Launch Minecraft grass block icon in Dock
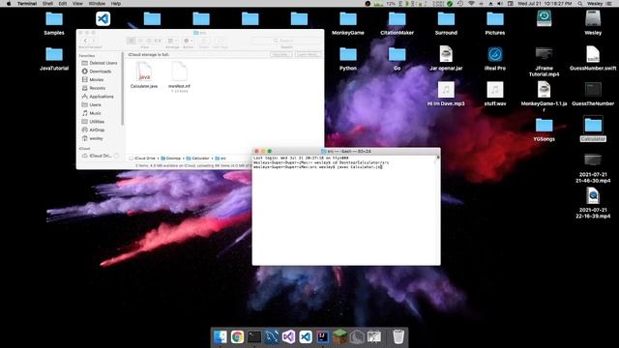The image size is (619, 348). pyautogui.click(x=339, y=337)
